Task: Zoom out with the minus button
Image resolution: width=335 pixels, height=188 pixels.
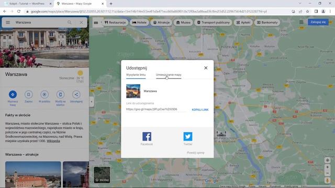Action: click(327, 173)
